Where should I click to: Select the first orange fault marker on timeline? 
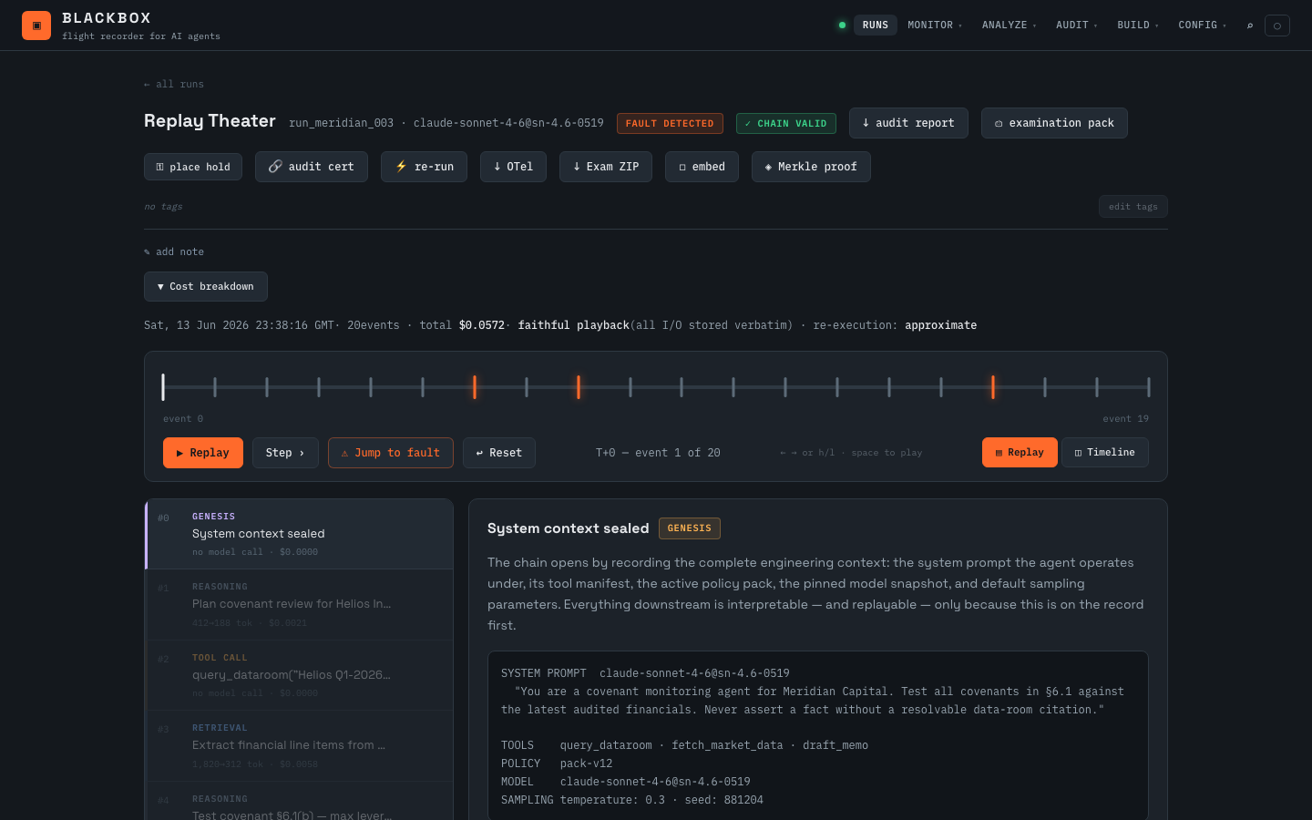point(475,387)
